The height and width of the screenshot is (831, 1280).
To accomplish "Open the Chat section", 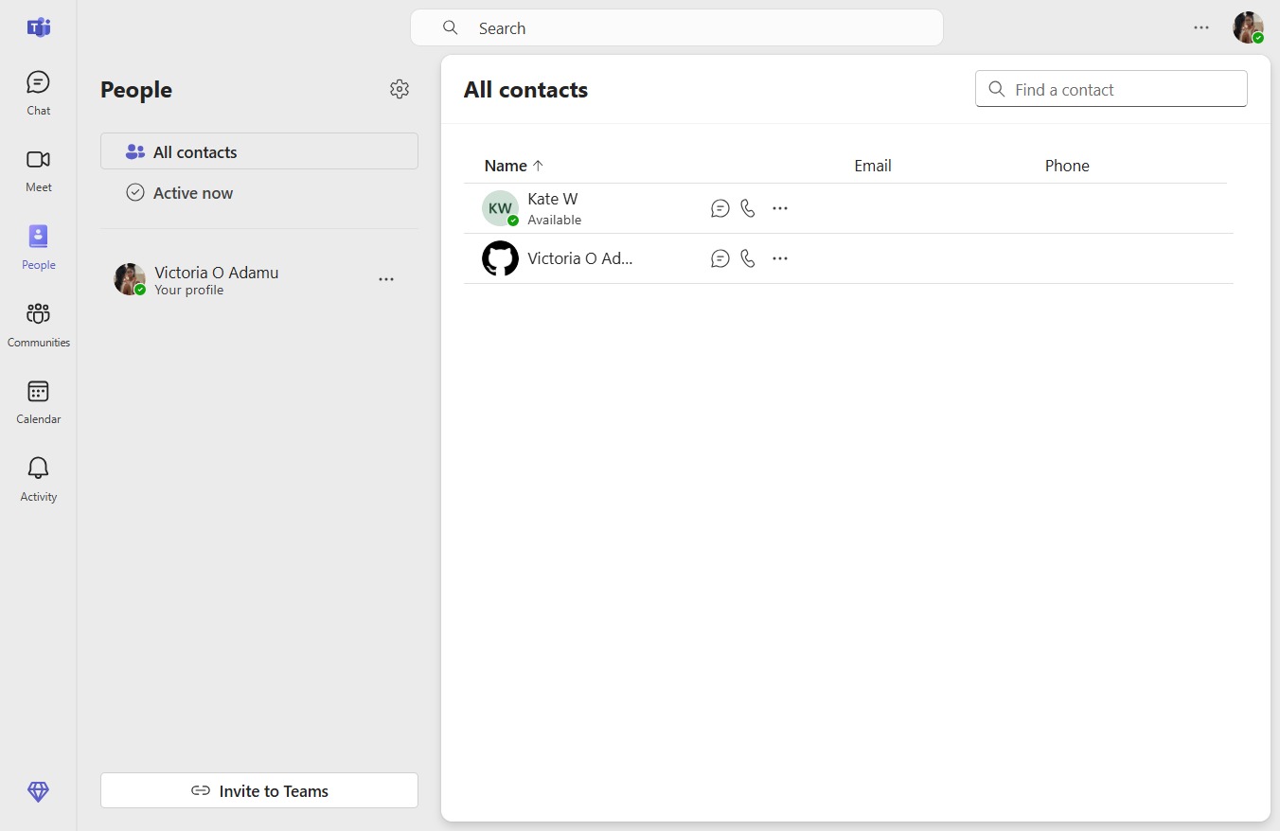I will coord(38,93).
